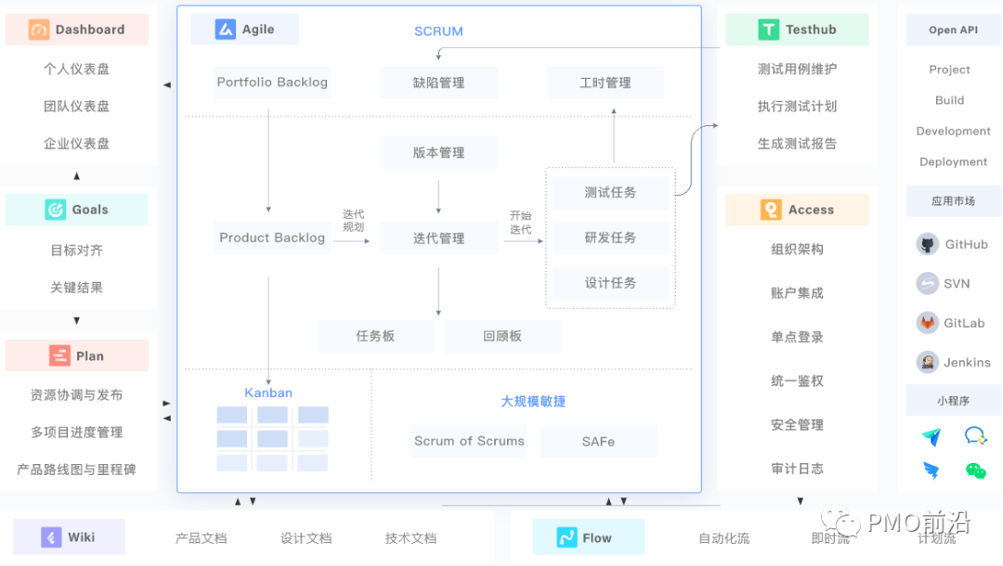
Task: Click 资源协调与发布 under Plan
Action: (x=77, y=394)
